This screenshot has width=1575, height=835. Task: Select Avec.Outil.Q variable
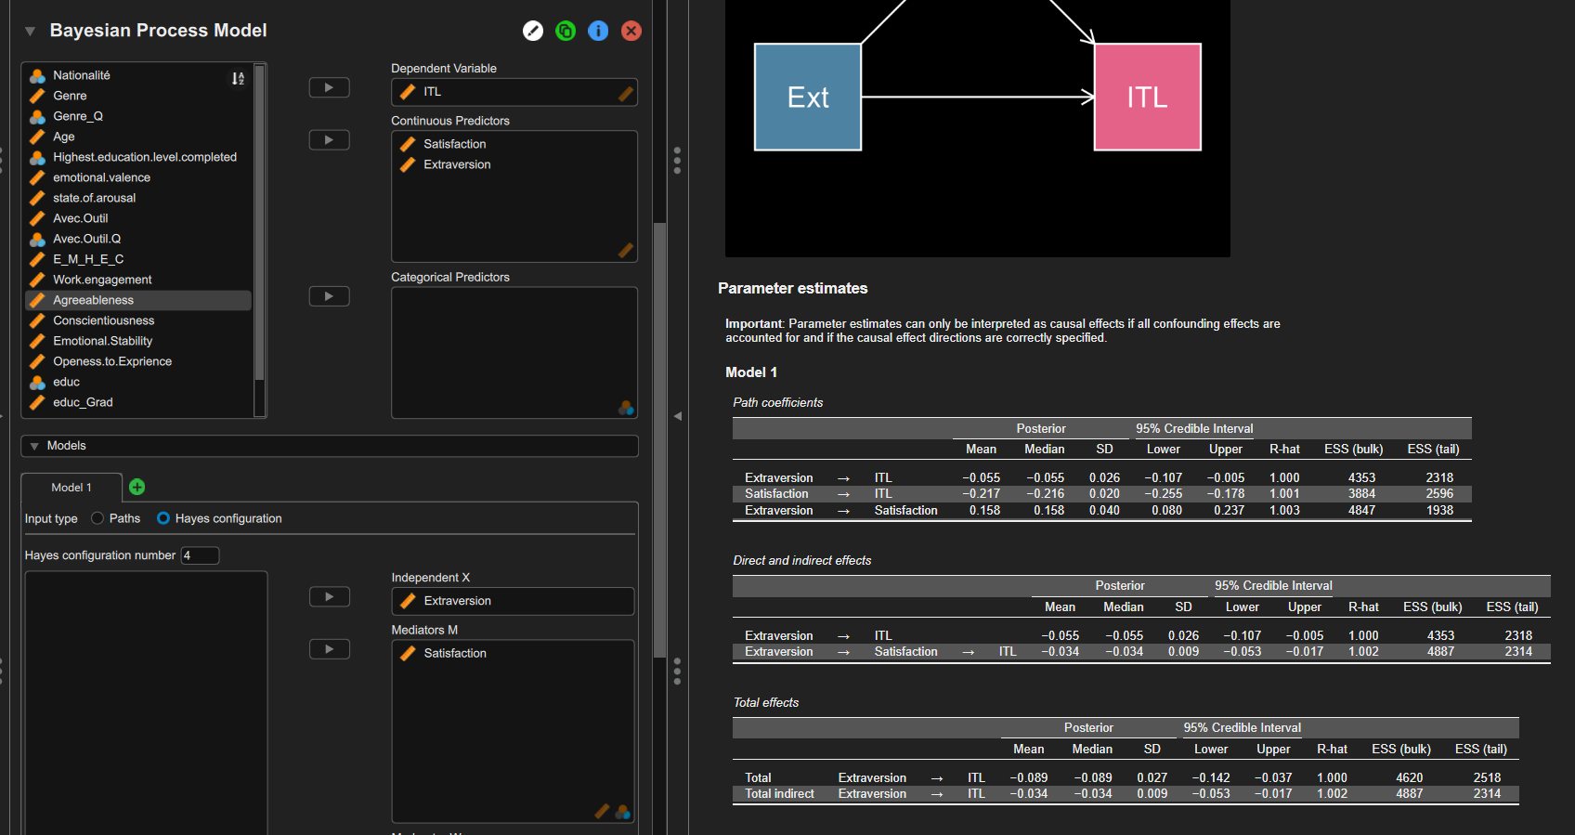pos(137,239)
